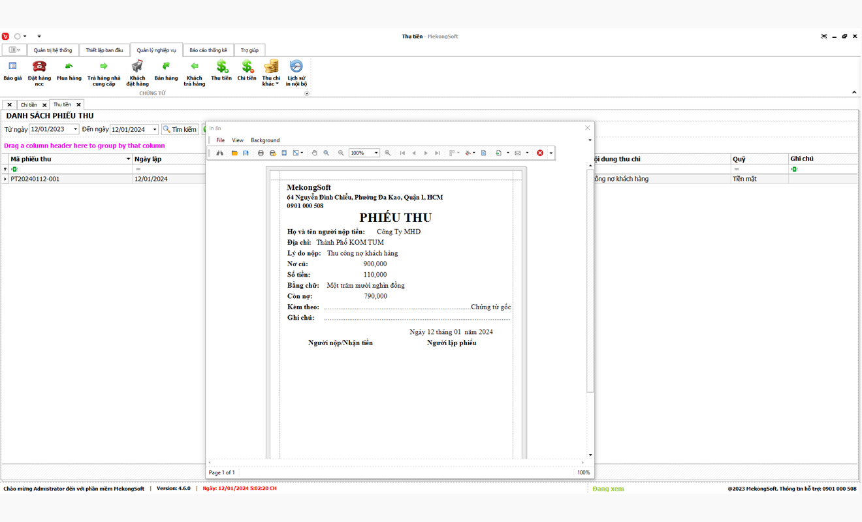Switch to Báo cáo thống kê ribbon tab
The height and width of the screenshot is (522, 862).
(208, 50)
